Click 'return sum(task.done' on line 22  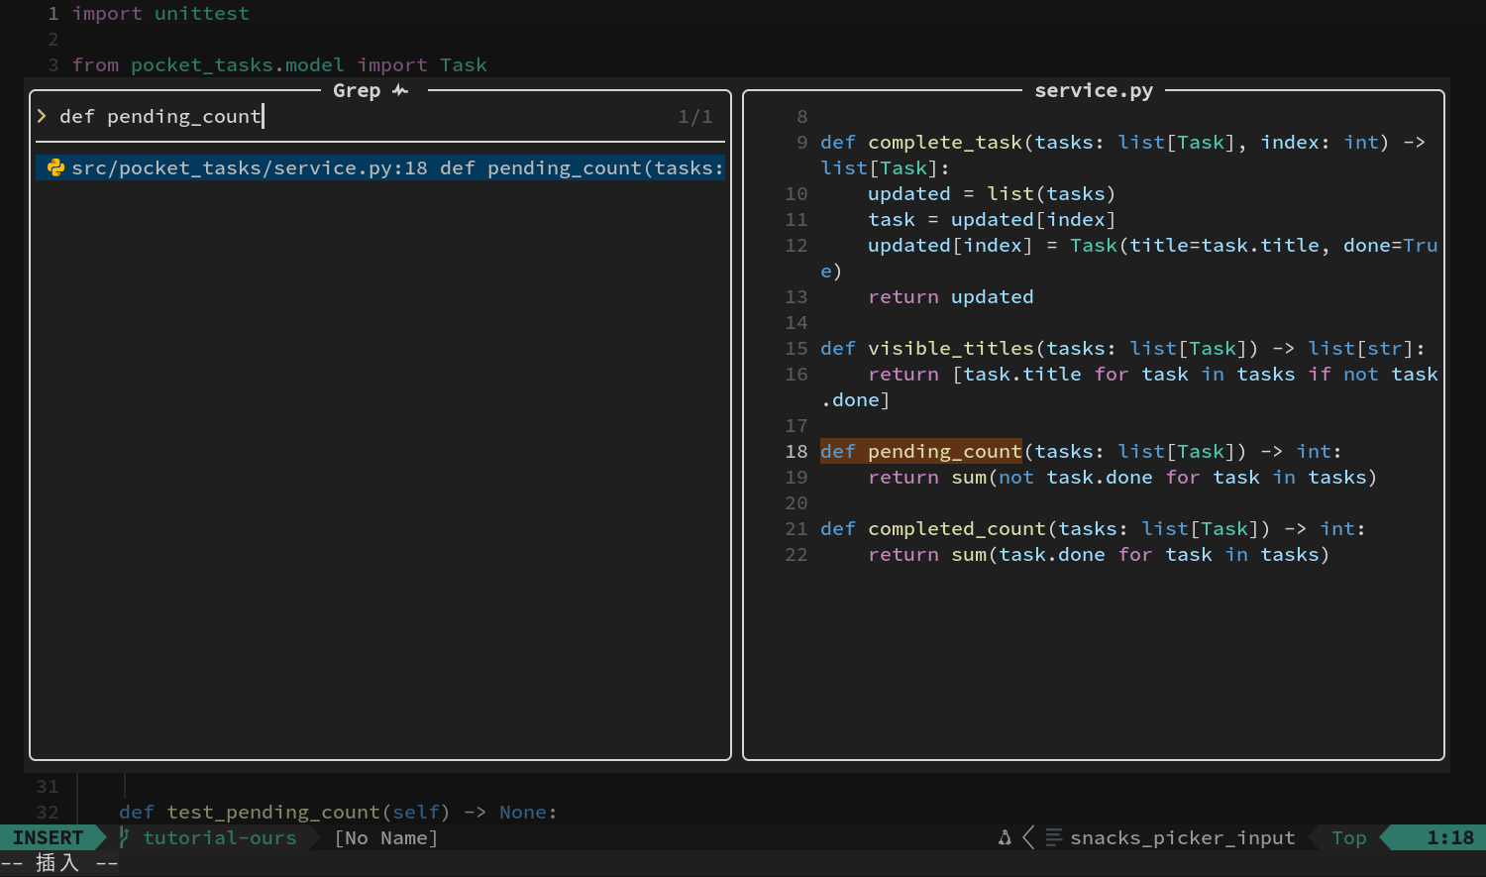[x=987, y=554]
